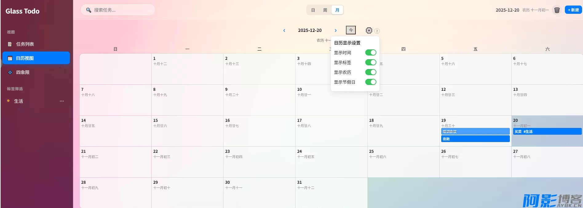Click the +新建 button

point(573,10)
